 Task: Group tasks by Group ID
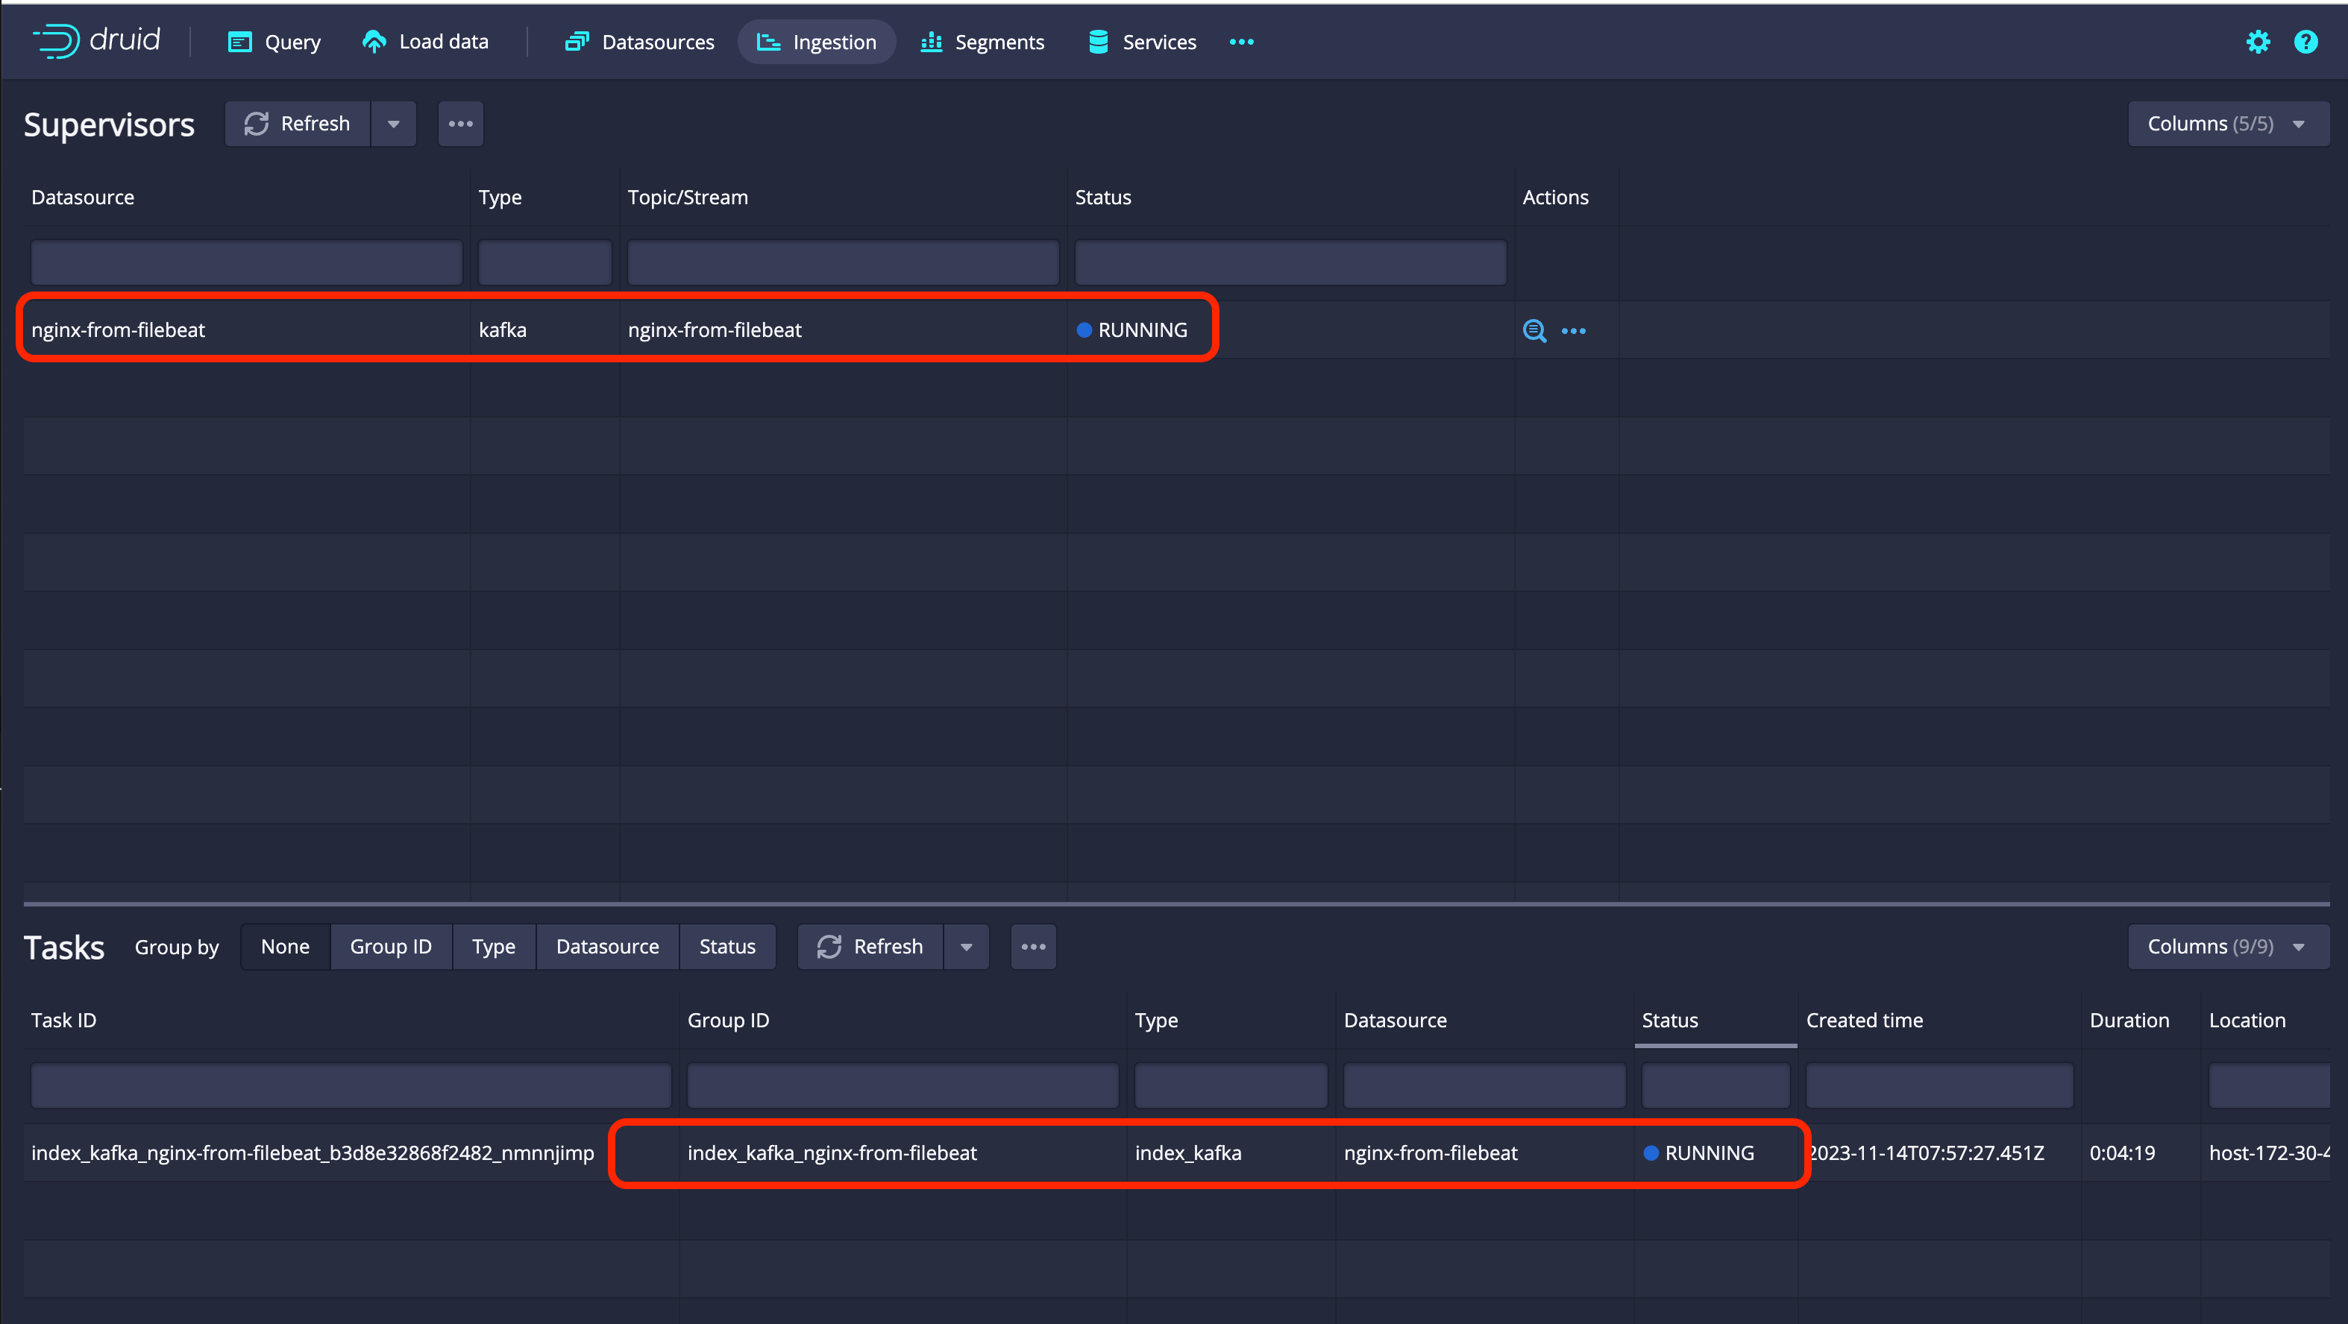[x=391, y=947]
